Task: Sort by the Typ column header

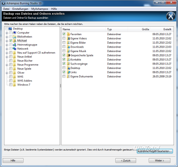Action: tap(117, 29)
